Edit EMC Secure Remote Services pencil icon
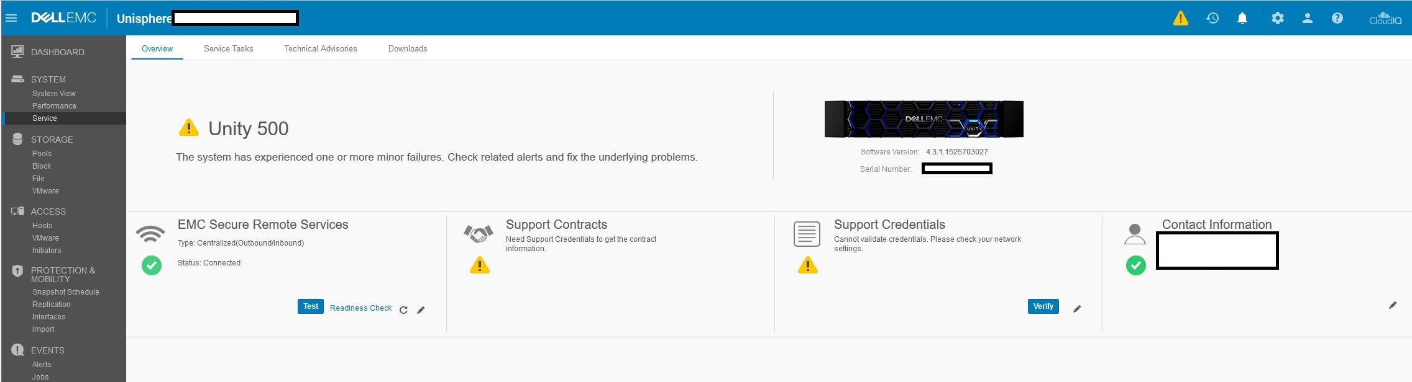The image size is (1412, 382). pyautogui.click(x=421, y=309)
